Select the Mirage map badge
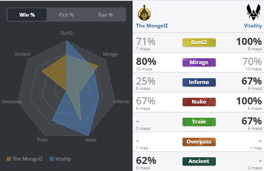Viewport: 264px width, 171px height. 199,62
